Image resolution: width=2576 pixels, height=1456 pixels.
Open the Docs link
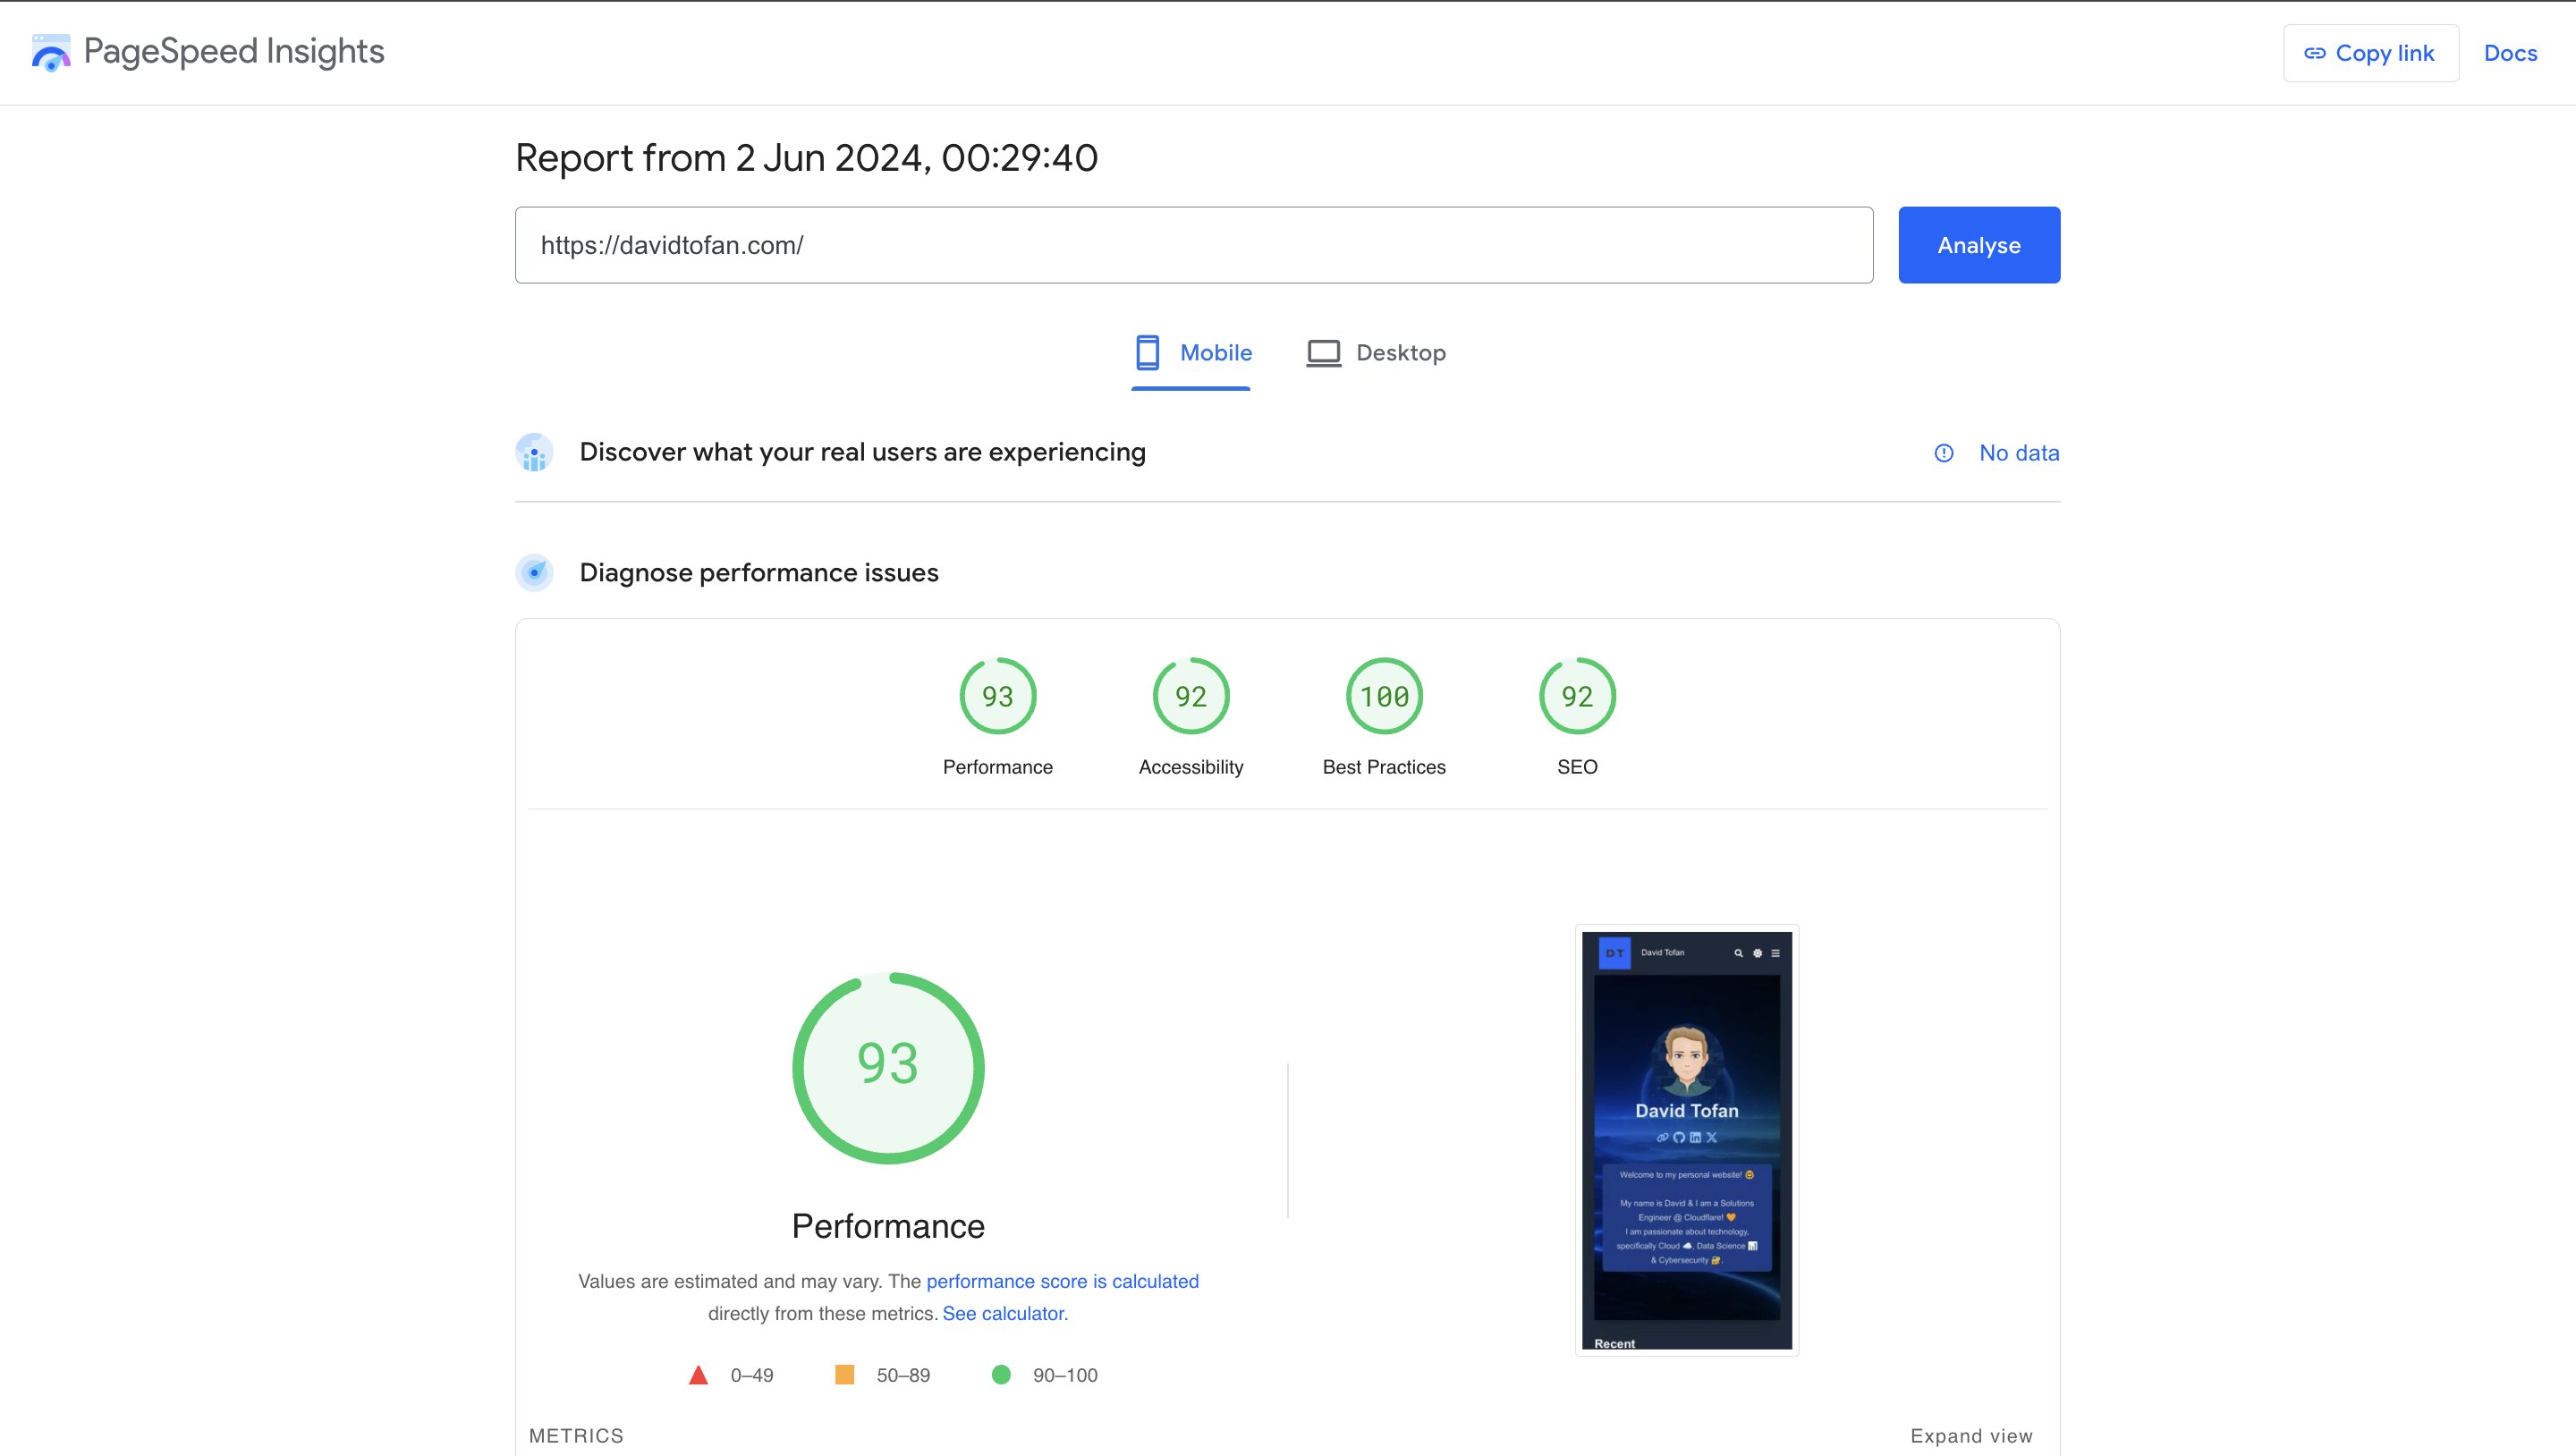(x=2510, y=53)
